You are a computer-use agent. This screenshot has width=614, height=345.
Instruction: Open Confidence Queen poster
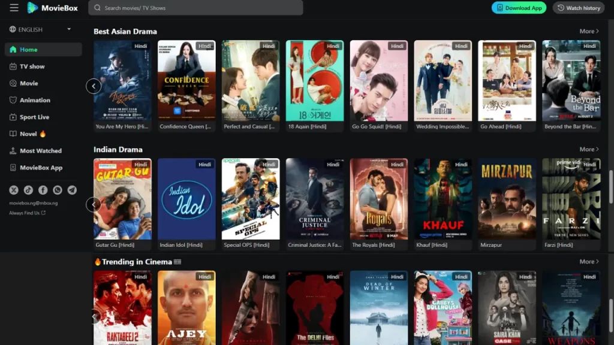[x=186, y=81]
